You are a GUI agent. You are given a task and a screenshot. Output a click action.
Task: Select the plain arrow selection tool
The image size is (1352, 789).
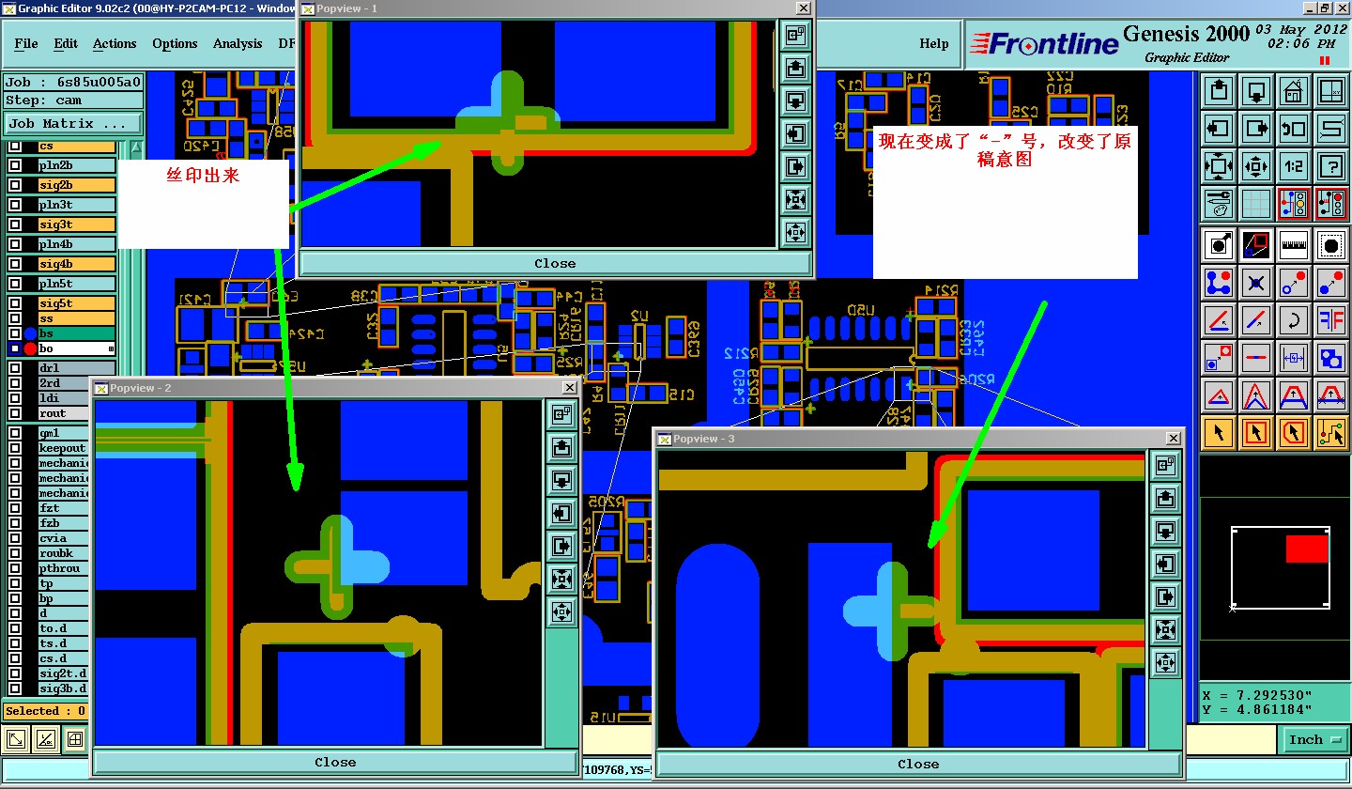[1219, 433]
